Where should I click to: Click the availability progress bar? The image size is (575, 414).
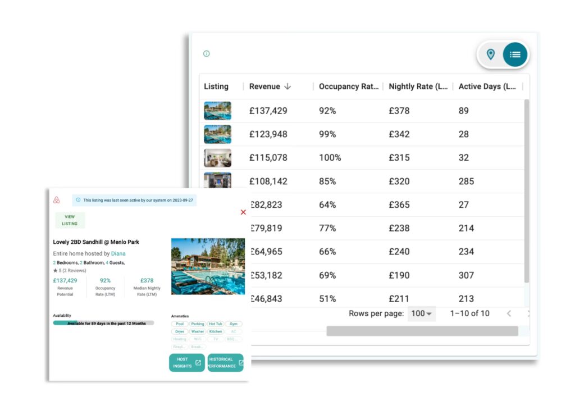tap(103, 323)
